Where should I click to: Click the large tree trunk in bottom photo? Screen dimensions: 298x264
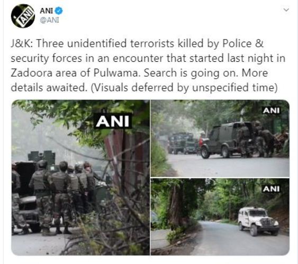click(176, 204)
